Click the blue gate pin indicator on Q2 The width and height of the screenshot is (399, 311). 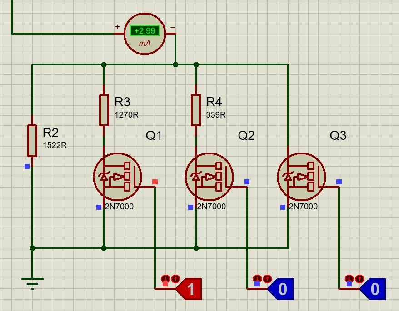tap(247, 182)
